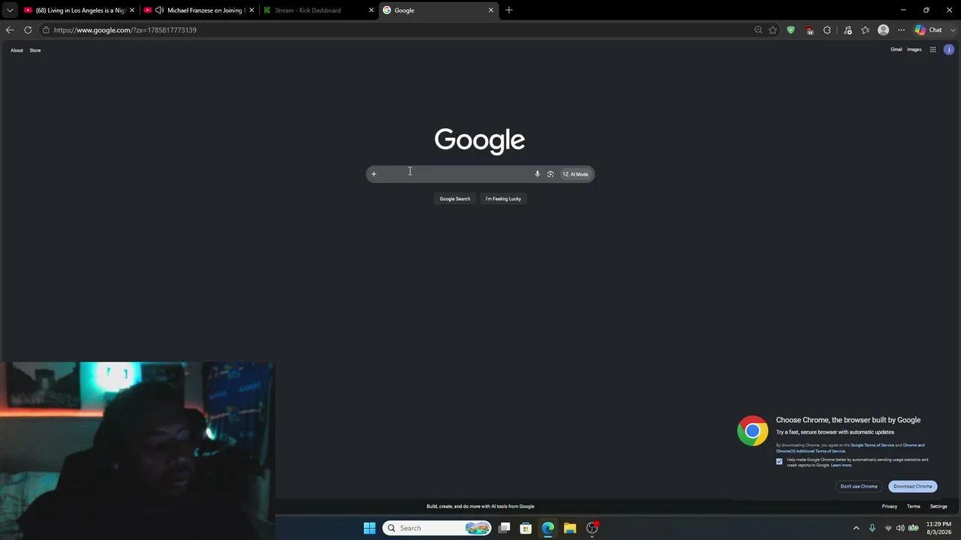Click Download Chrome button
The image size is (961, 540).
pos(913,487)
